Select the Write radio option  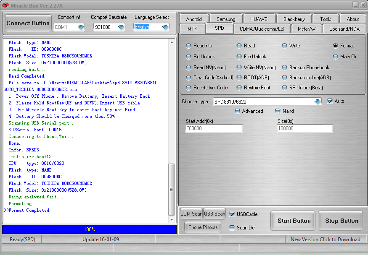click(291, 46)
